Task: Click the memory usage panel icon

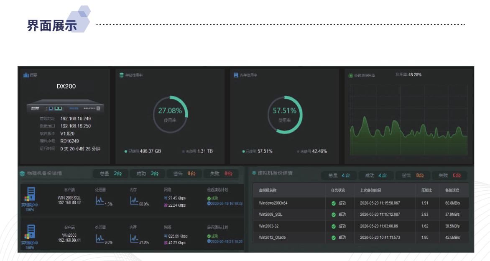Action: click(x=236, y=75)
